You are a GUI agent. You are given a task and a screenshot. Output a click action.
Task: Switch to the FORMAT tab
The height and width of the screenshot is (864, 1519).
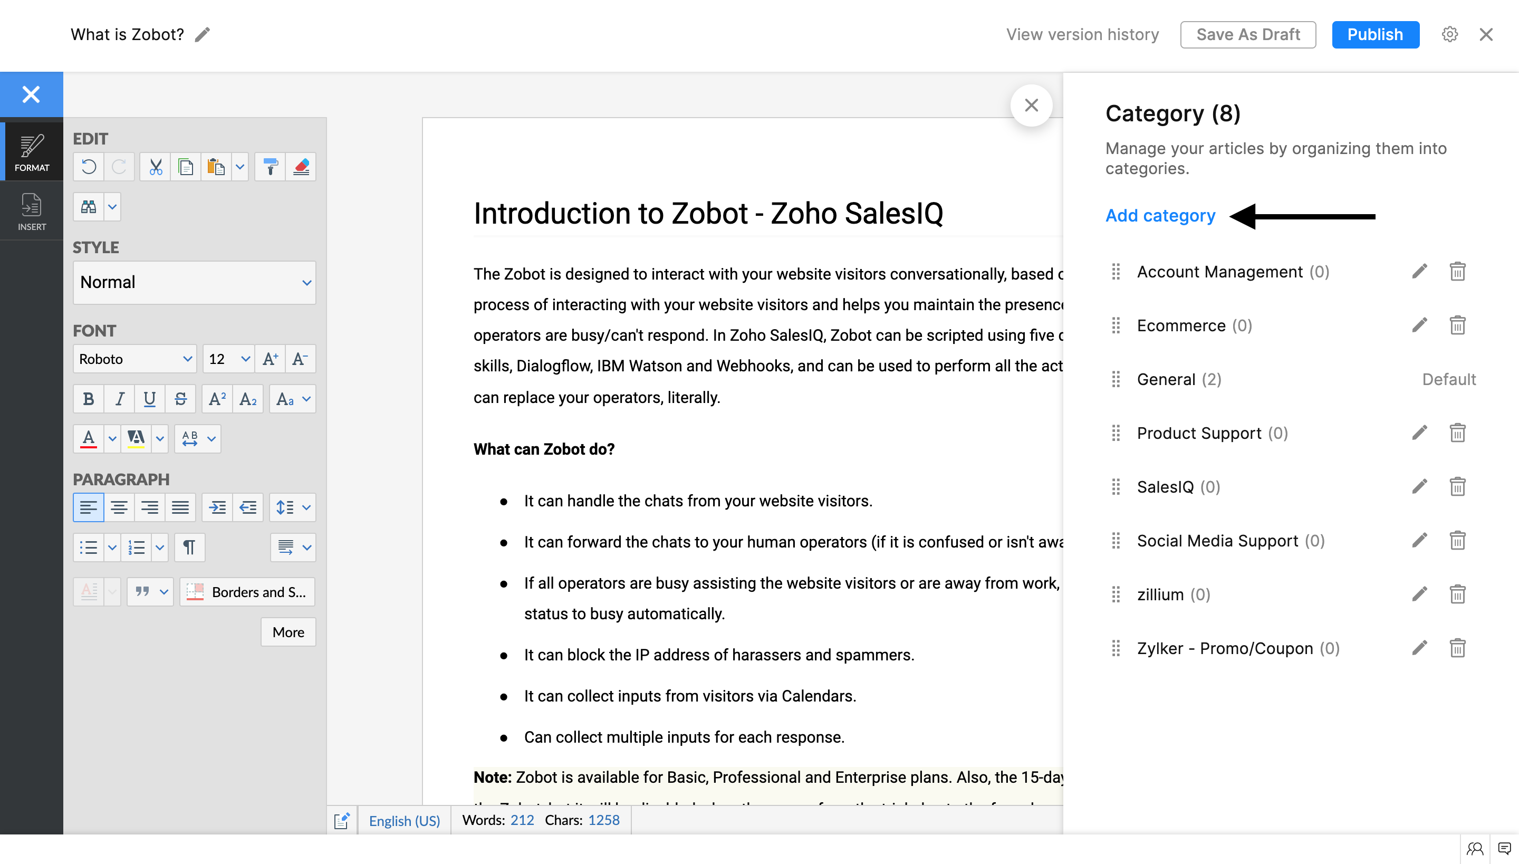point(32,152)
